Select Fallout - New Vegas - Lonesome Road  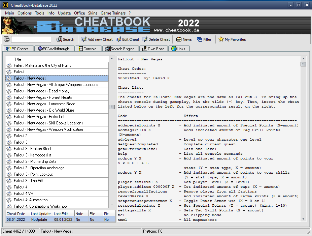pos(57,104)
